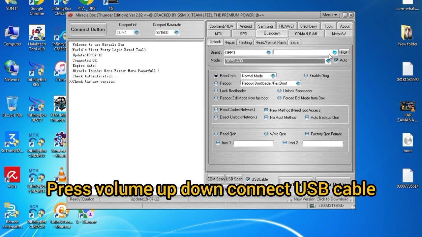Open the Halabtech Tool v1.0 shortcut

[37, 38]
